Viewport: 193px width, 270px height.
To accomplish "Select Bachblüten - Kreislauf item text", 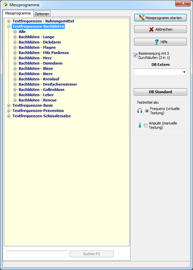I will coord(39,79).
